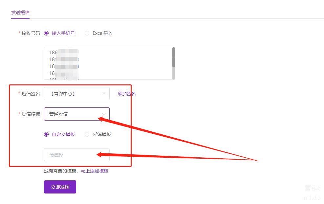324x204 pixels.
Task: Click the 添加签名 link
Action: pyautogui.click(x=126, y=94)
